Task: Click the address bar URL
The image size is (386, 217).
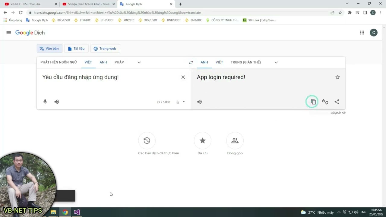Action: point(118,13)
